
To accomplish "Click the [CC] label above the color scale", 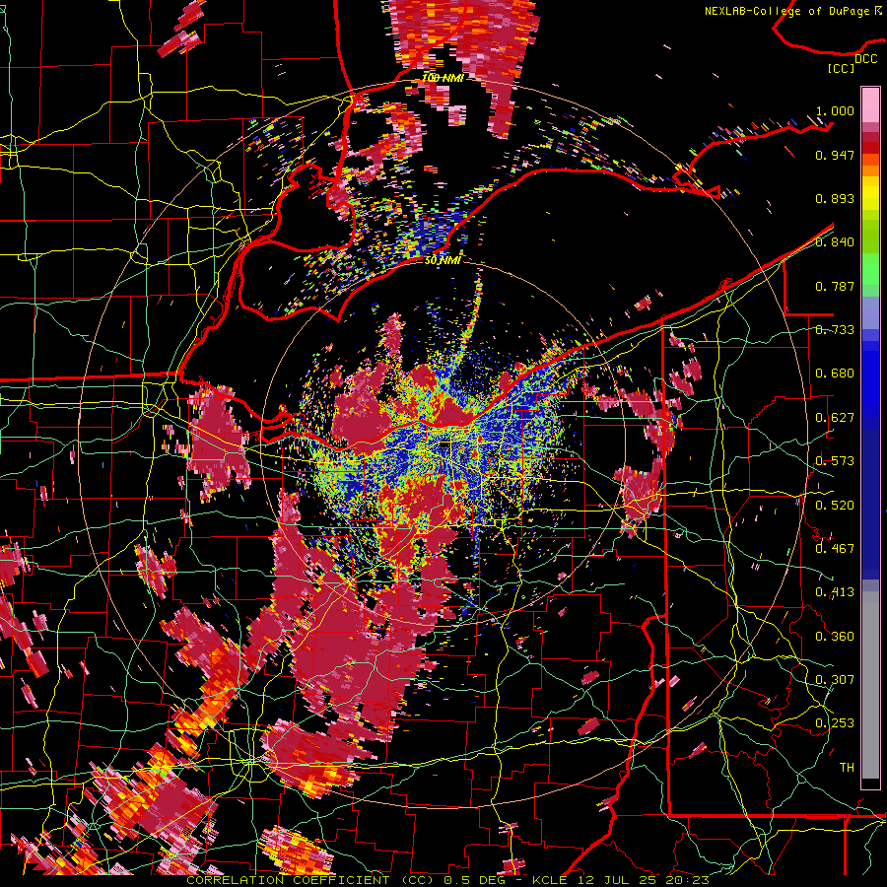I will tap(842, 68).
